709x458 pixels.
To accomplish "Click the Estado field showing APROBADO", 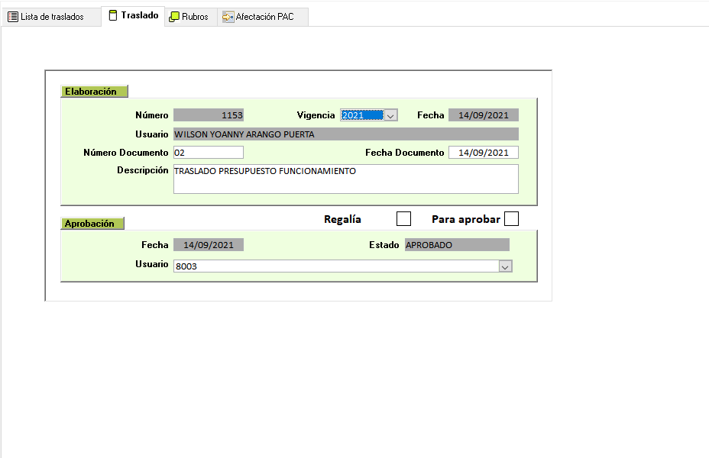I will (456, 245).
